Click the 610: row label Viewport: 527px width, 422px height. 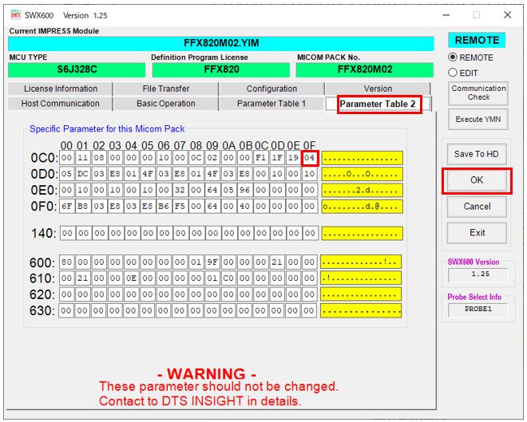[42, 278]
